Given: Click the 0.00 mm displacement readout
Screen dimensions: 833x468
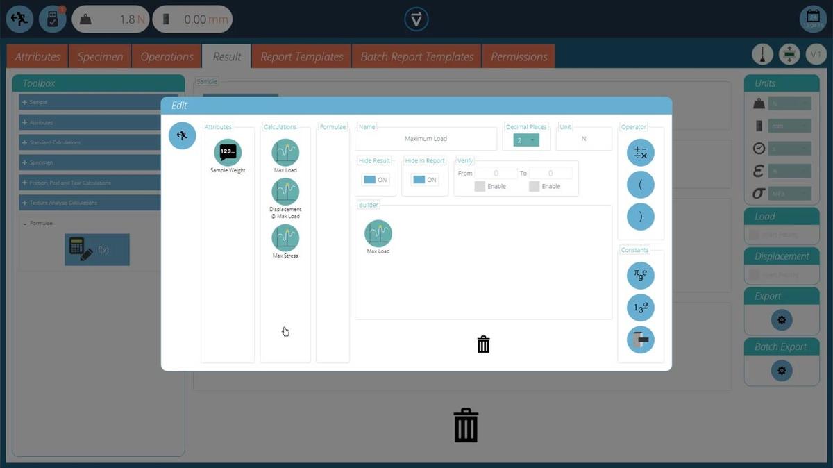Looking at the screenshot, I should coord(192,19).
